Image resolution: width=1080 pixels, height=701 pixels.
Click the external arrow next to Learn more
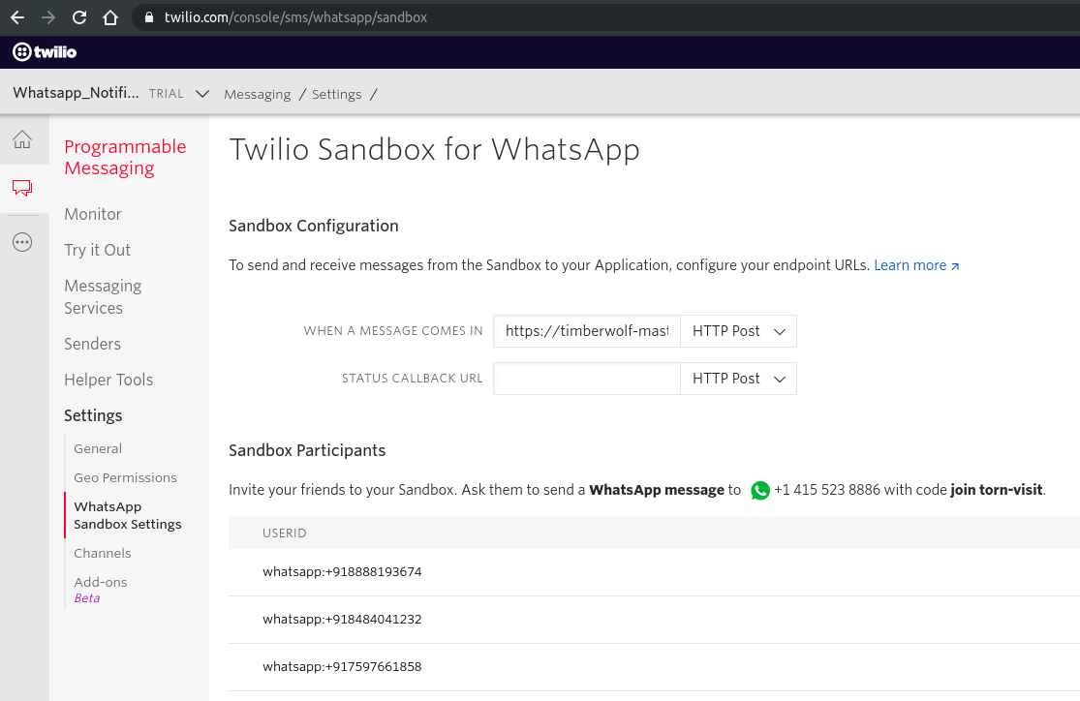click(955, 266)
